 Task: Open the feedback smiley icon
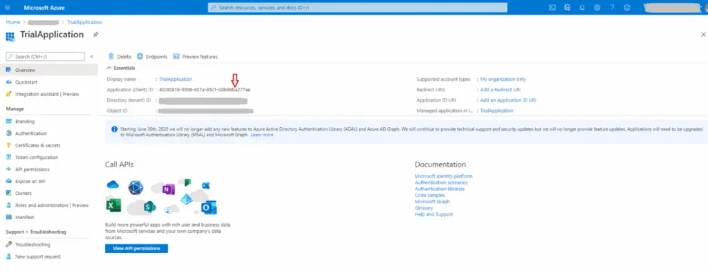[x=626, y=8]
